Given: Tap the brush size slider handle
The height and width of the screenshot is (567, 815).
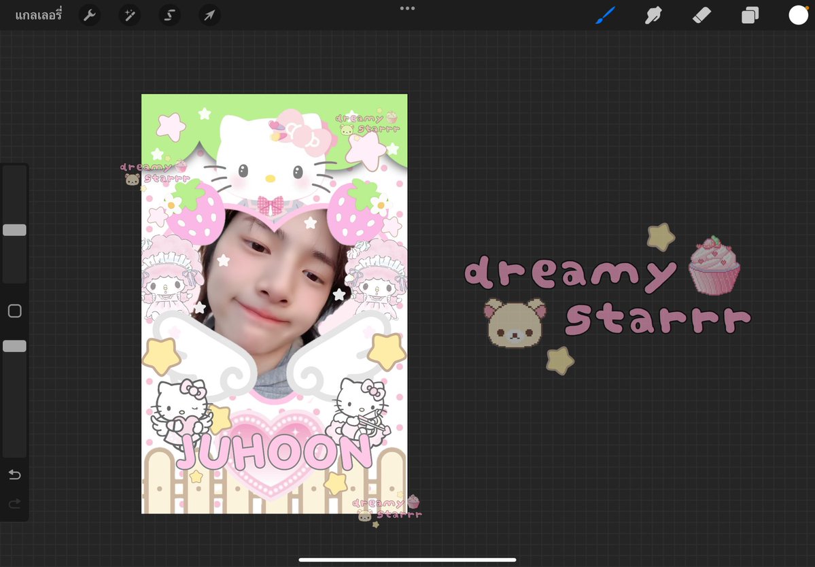Looking at the screenshot, I should pos(14,230).
